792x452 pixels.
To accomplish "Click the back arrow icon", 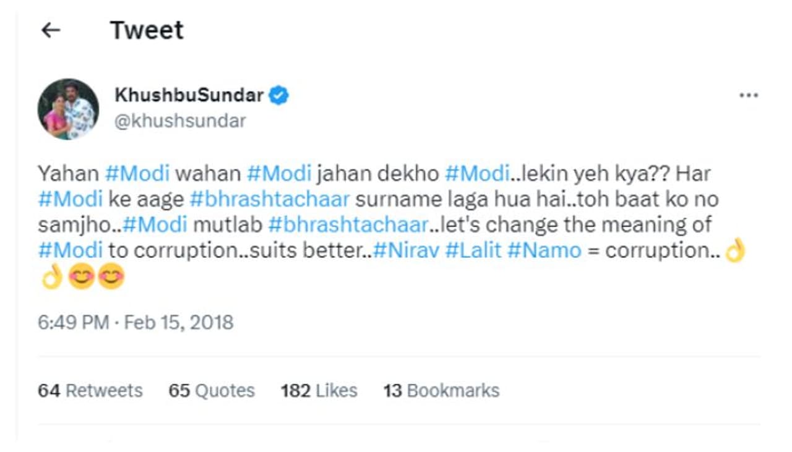I will tap(51, 30).
